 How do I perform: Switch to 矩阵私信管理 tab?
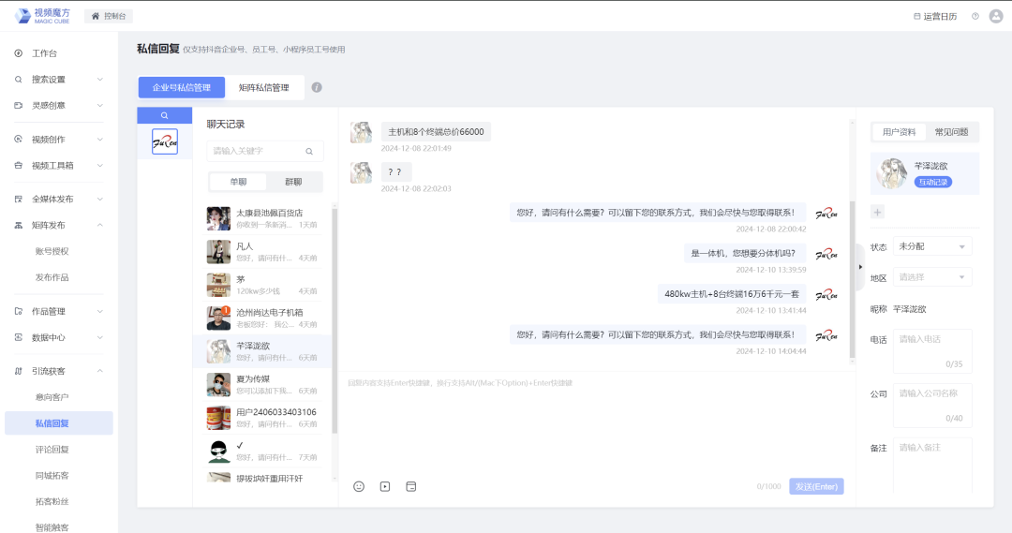click(x=263, y=87)
